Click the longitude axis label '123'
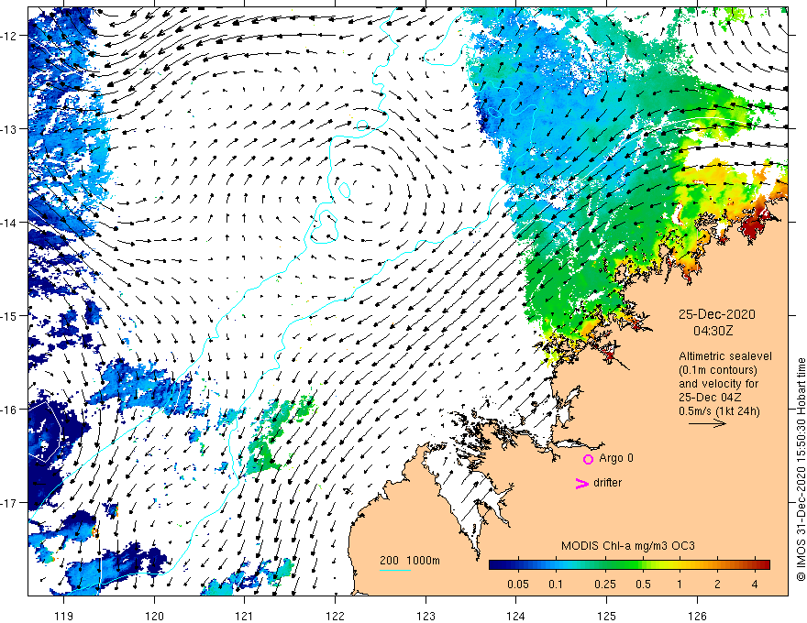Viewport: 807px width, 623px height. coord(426,616)
